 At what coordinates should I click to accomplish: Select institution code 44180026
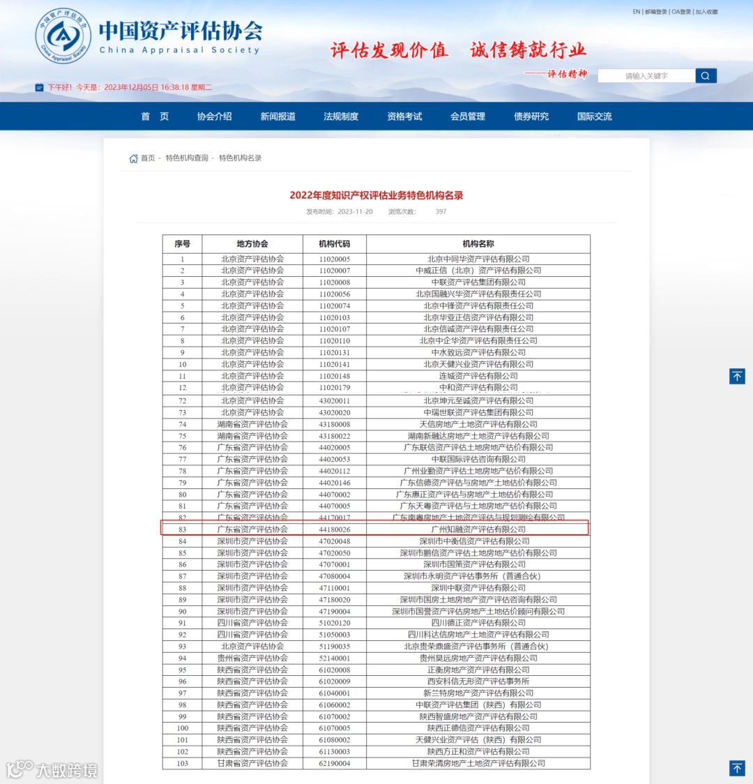click(x=334, y=529)
